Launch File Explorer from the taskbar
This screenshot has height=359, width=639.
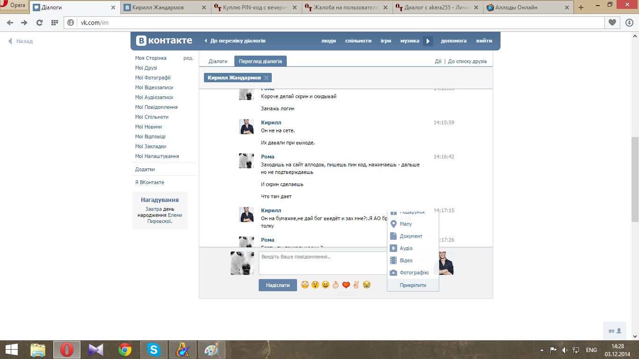pyautogui.click(x=38, y=349)
